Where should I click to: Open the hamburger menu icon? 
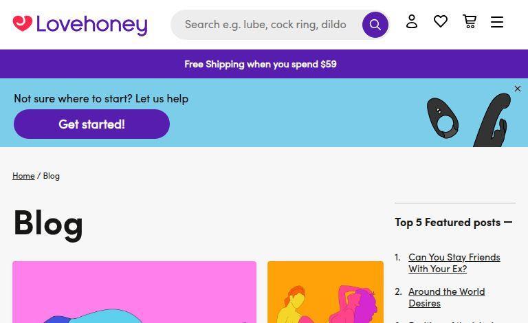click(x=497, y=22)
